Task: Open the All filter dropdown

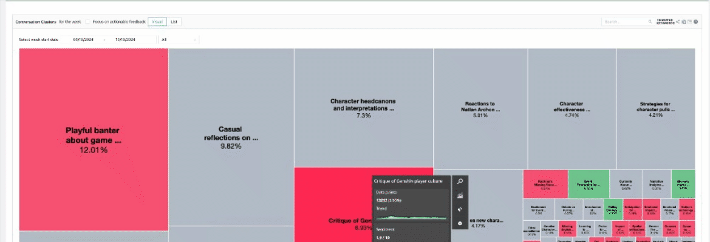Action: [x=179, y=40]
